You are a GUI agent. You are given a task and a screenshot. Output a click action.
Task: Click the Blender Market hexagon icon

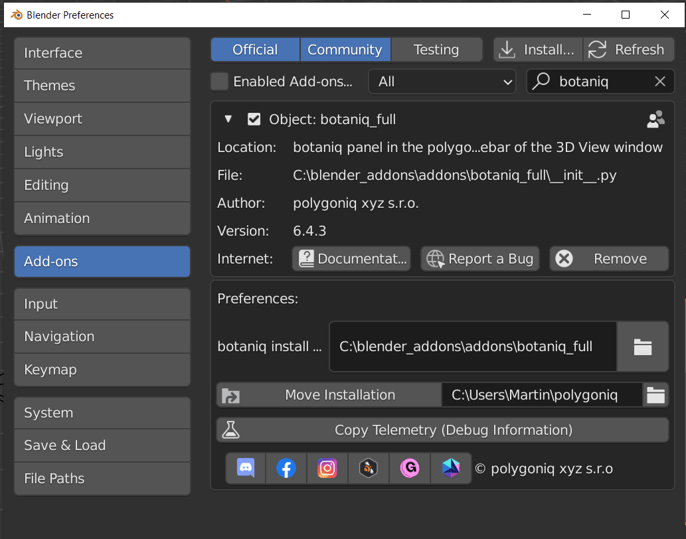[369, 468]
